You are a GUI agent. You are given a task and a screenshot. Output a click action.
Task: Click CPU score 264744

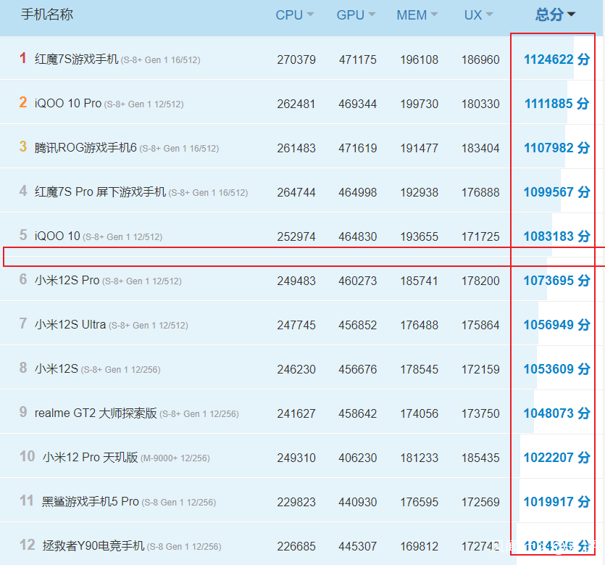click(296, 192)
